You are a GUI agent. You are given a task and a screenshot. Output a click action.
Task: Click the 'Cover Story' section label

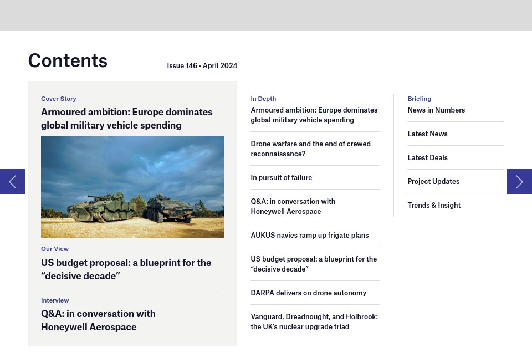(x=59, y=99)
